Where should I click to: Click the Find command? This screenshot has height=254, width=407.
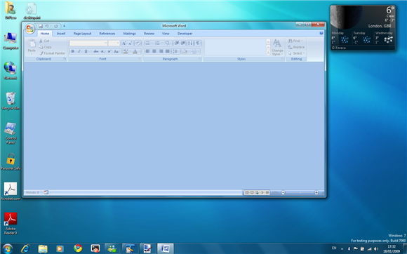tap(295, 41)
